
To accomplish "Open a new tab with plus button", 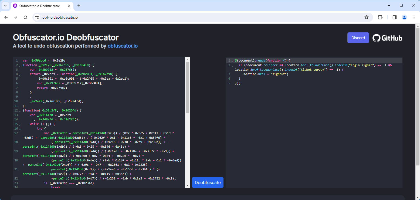I will coord(79,6).
